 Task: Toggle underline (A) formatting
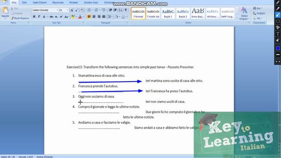tap(44, 17)
